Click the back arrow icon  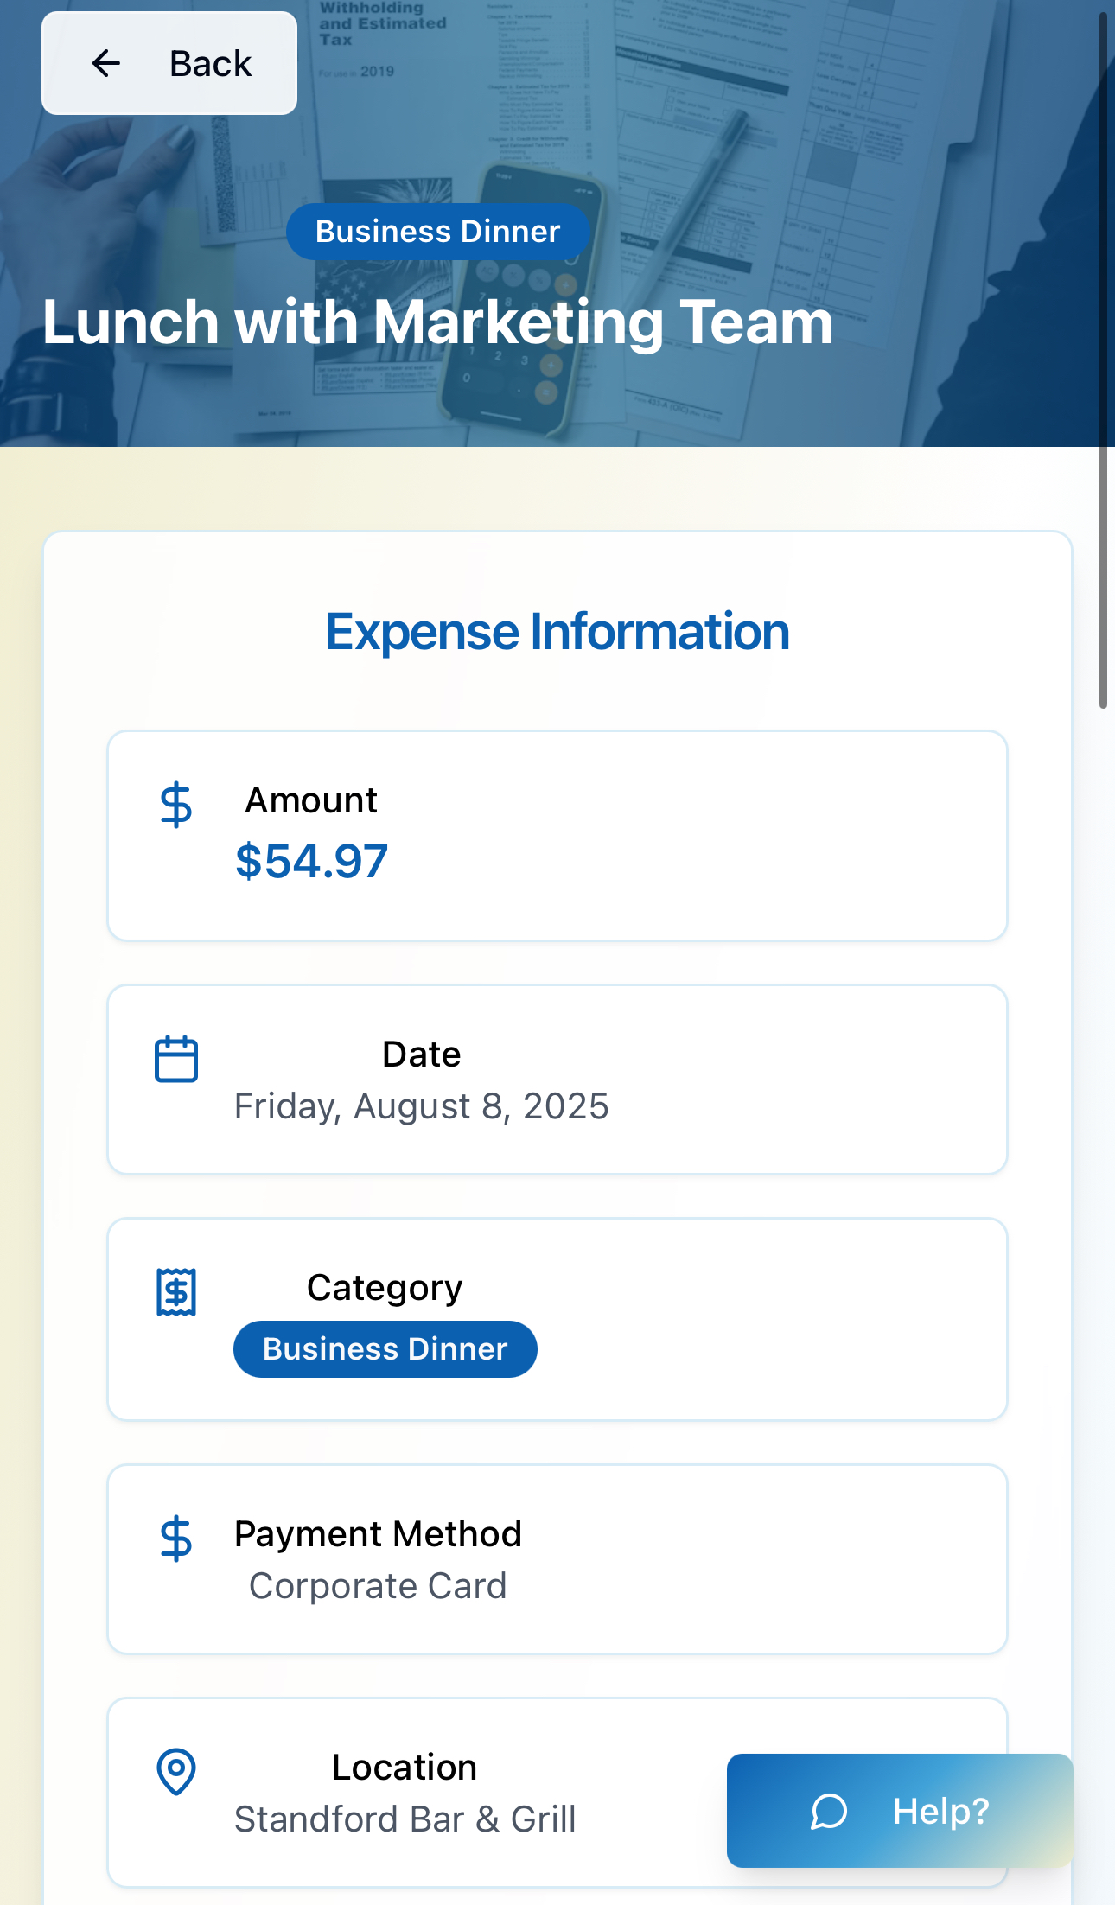[106, 63]
